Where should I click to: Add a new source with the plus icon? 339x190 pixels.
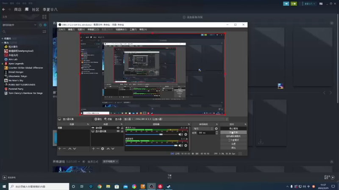click(x=93, y=149)
